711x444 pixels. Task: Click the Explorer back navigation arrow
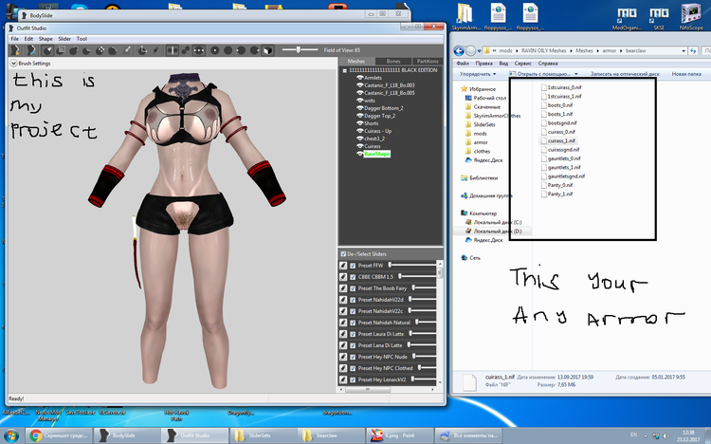[459, 50]
